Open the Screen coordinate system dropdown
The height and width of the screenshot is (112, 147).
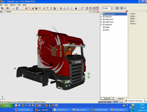tap(111, 8)
